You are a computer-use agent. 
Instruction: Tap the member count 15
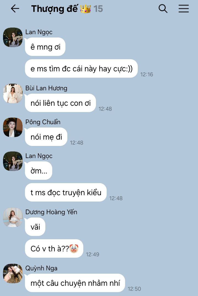(98, 9)
